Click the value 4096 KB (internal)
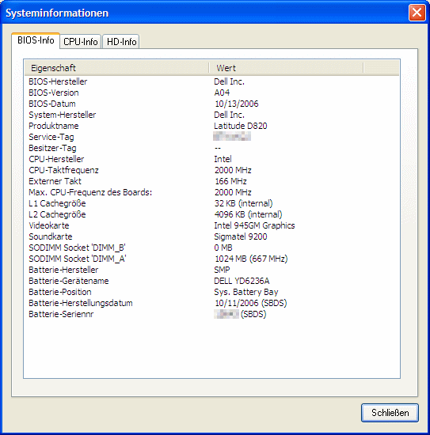The width and height of the screenshot is (430, 435). tap(248, 214)
